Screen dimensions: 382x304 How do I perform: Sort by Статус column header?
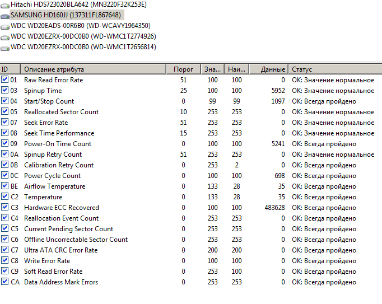click(335, 69)
